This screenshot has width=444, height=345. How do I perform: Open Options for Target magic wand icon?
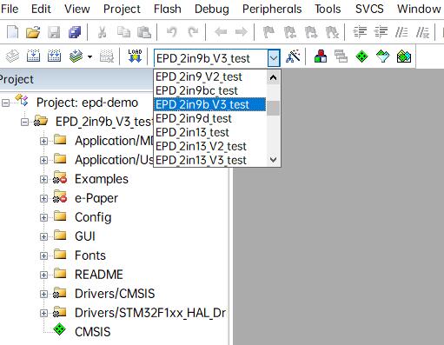tap(293, 56)
